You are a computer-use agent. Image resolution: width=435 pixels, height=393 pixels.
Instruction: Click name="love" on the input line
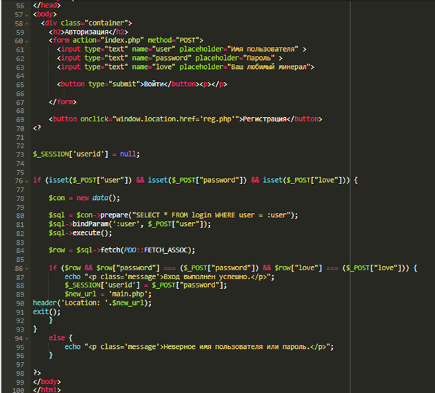click(x=154, y=67)
